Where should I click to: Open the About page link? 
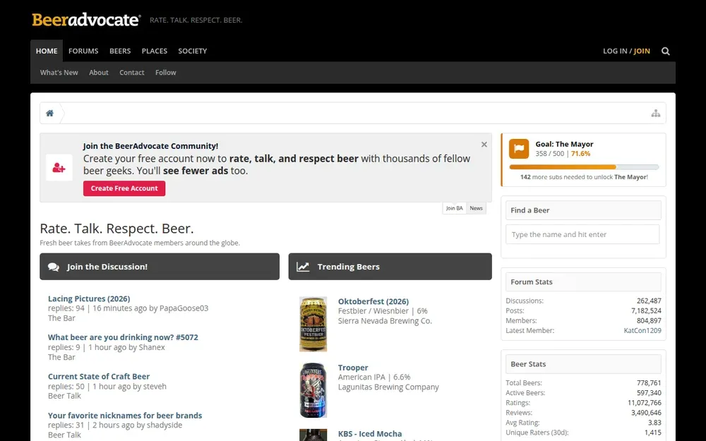99,73
